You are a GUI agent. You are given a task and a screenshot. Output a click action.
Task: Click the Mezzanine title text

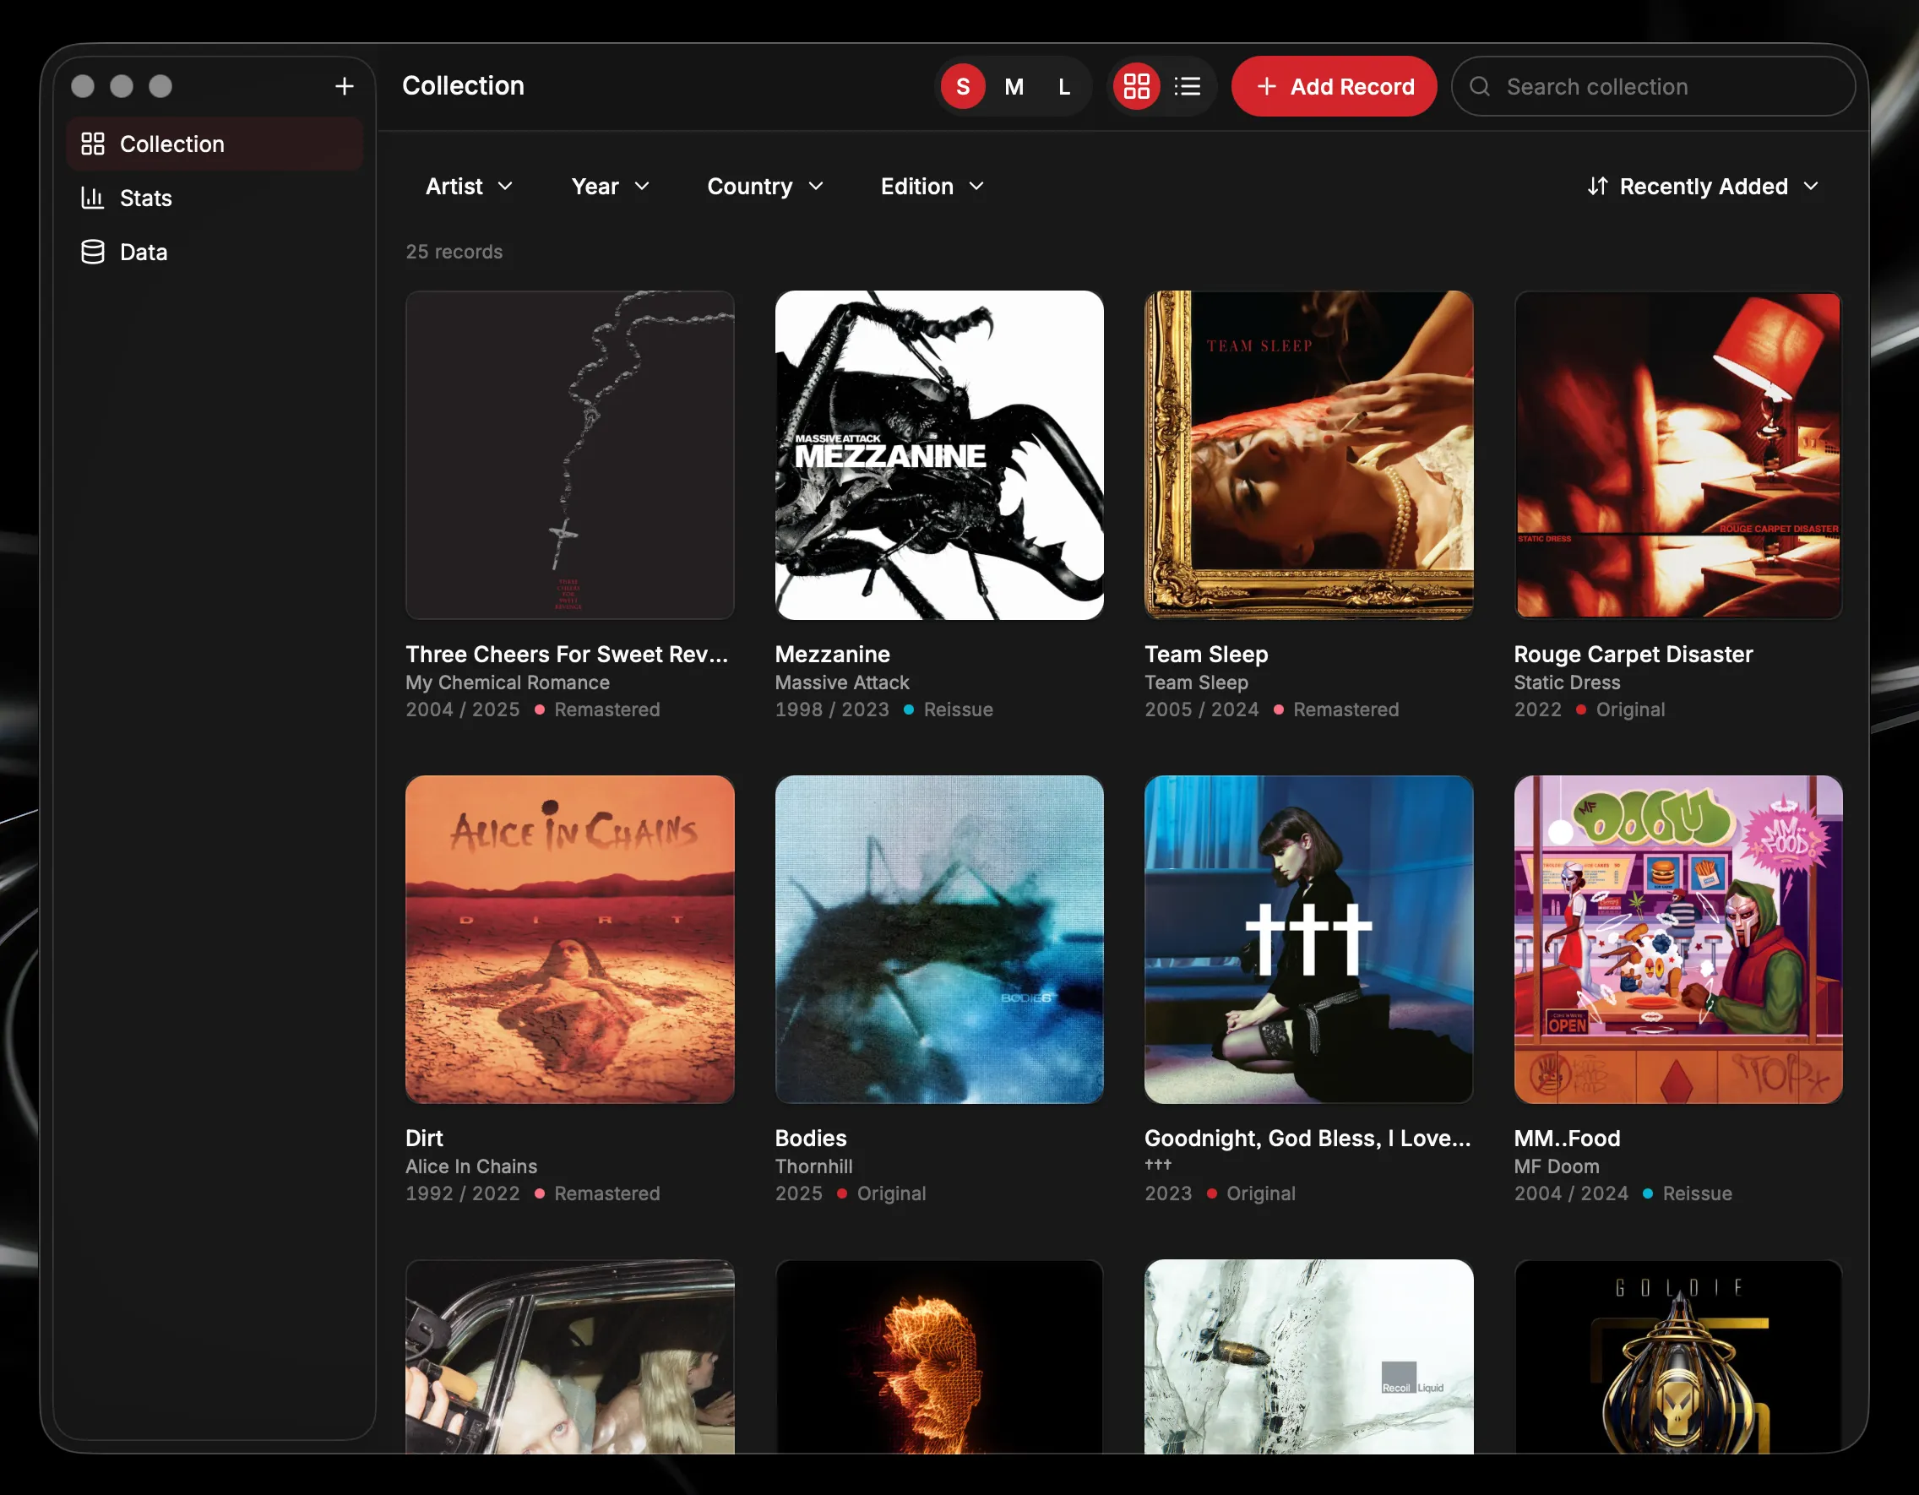[832, 655]
